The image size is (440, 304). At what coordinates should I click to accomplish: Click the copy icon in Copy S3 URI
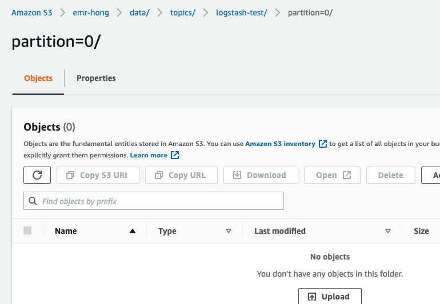[70, 175]
